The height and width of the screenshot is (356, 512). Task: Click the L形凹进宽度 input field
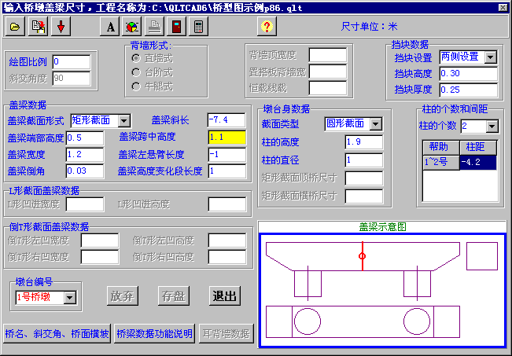tap(85, 204)
